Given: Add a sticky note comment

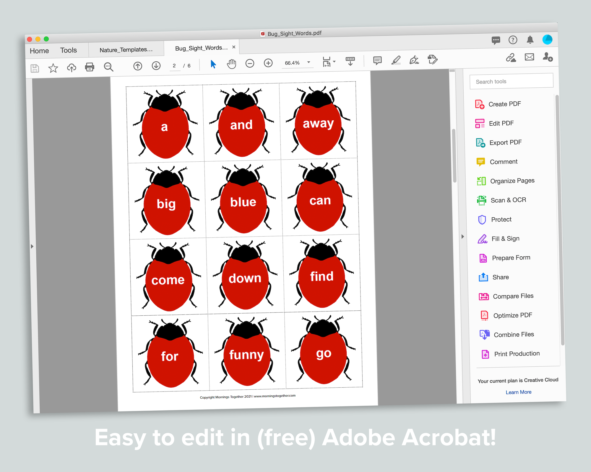Looking at the screenshot, I should click(377, 60).
